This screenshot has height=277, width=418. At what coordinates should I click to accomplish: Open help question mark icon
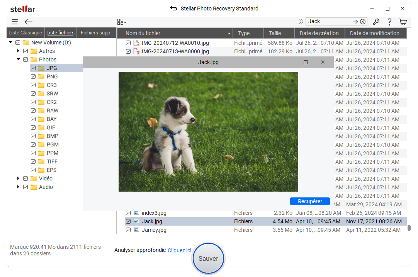[389, 22]
